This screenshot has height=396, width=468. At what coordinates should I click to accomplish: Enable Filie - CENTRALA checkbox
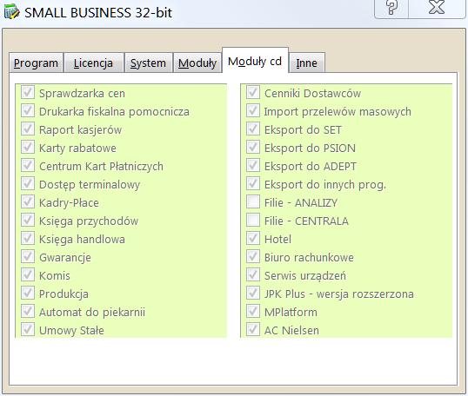[x=253, y=221]
